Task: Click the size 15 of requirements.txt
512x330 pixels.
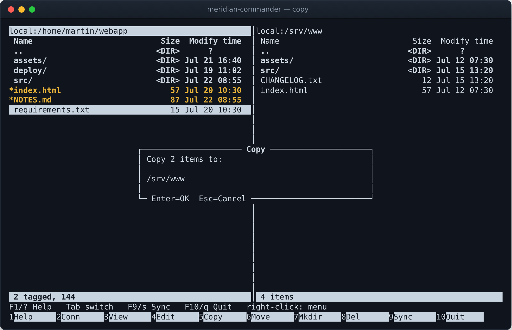Action: click(175, 110)
